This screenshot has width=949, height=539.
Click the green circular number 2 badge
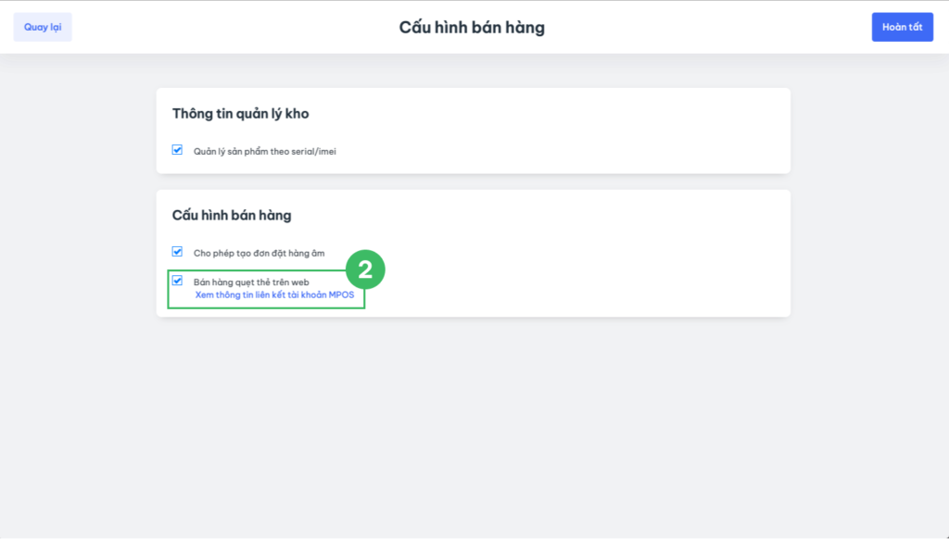pyautogui.click(x=365, y=270)
